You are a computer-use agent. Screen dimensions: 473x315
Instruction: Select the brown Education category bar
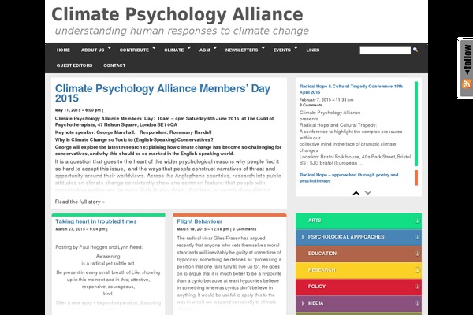[x=359, y=254]
